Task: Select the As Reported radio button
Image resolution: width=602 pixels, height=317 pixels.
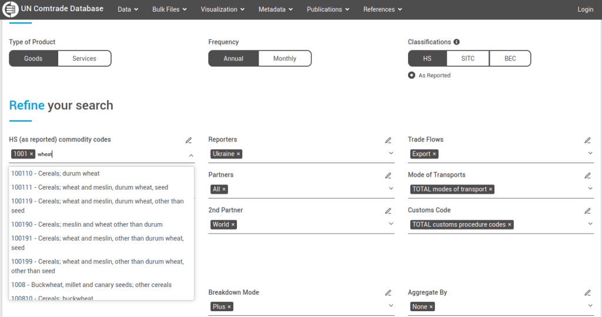Action: coord(412,76)
